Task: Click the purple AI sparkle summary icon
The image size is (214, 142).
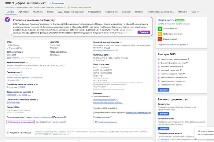Action: click(x=8, y=19)
